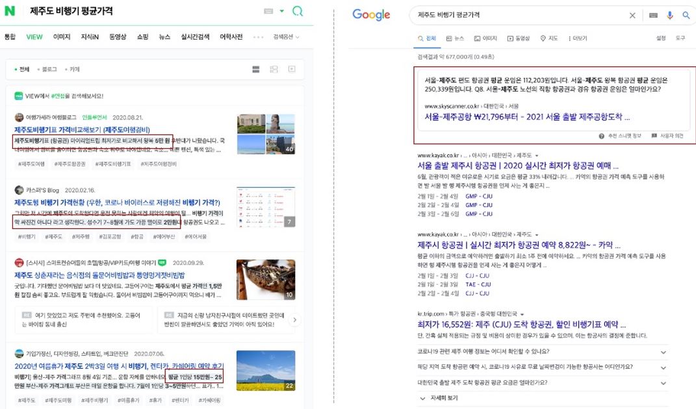Open Skyscanner 서울-제주공항 ₩21,796부터 result
Image resolution: width=696 pixels, height=409 pixels.
pyautogui.click(x=527, y=117)
